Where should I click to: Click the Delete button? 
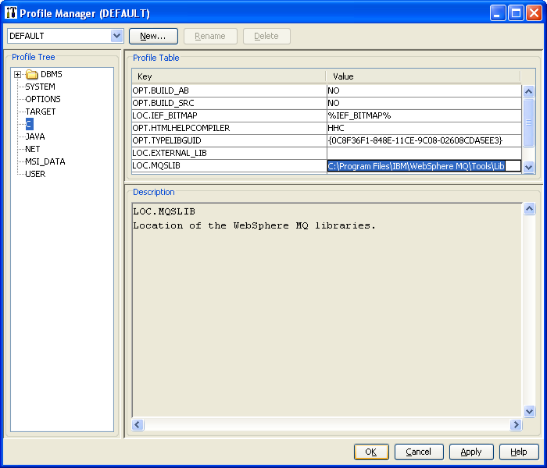point(266,36)
